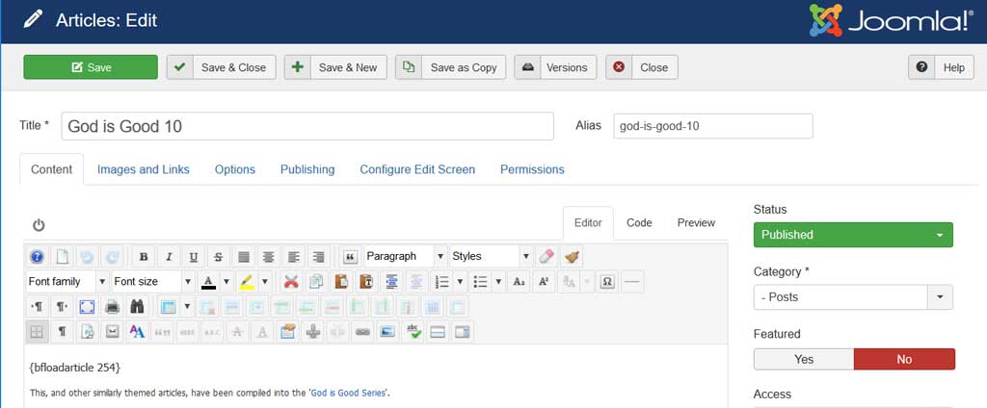Insert a horizontal rule line
The image size is (987, 408).
tap(632, 282)
